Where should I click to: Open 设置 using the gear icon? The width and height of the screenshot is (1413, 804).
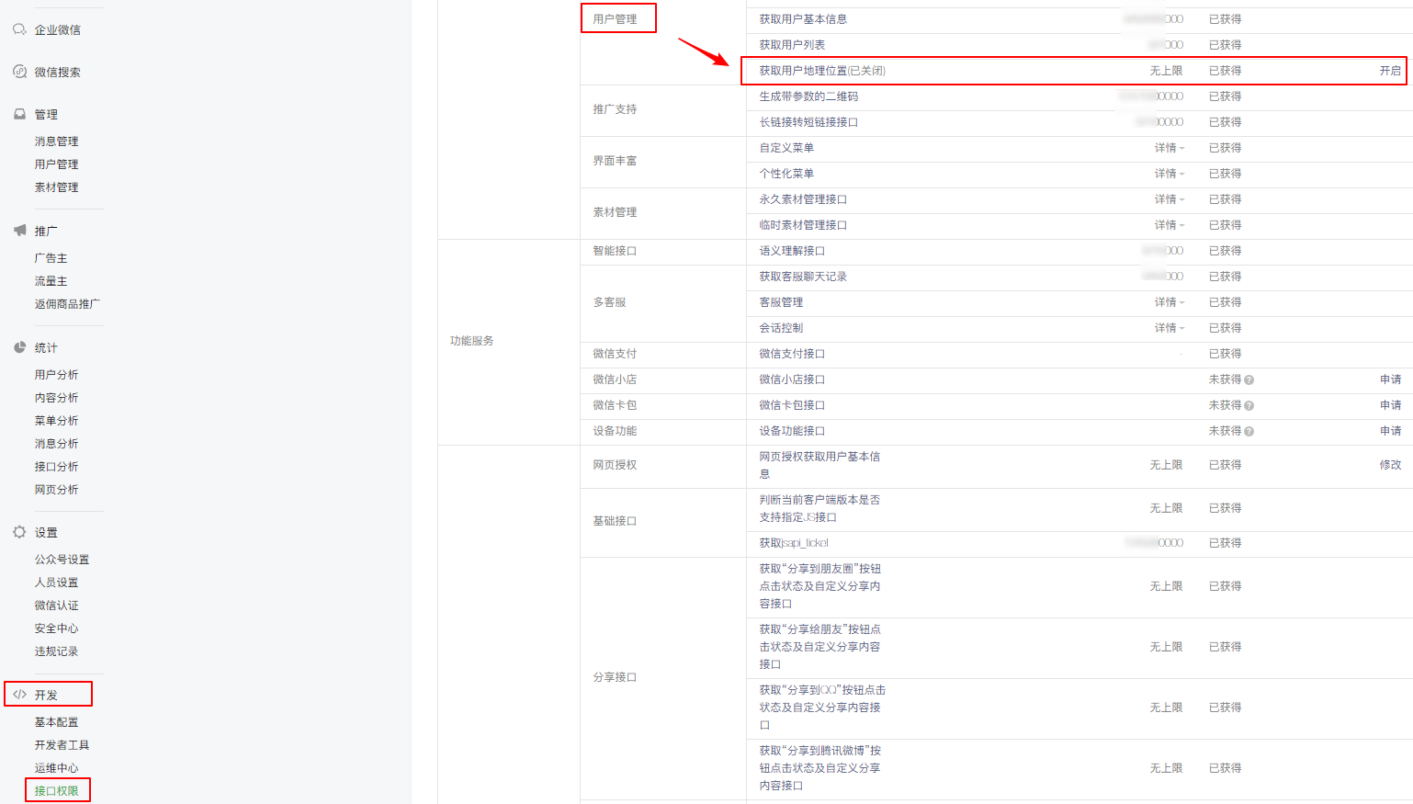tap(20, 531)
